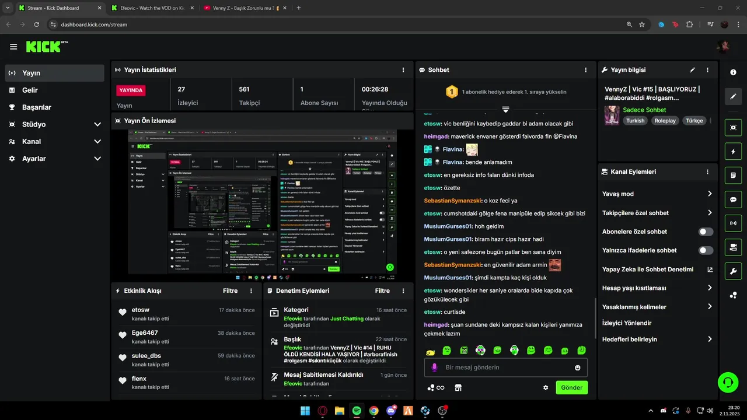Toggle the broadcast stats icon in right sidebar
This screenshot has height=420, width=747.
coord(734,223)
